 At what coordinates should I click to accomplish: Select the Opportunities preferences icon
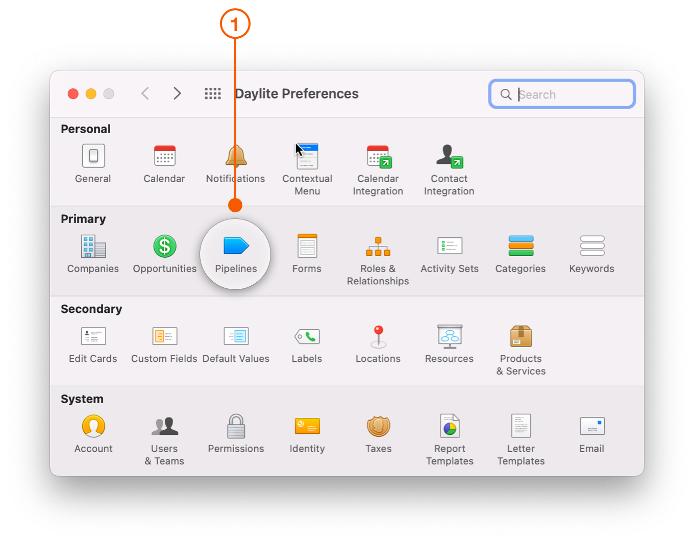pos(164,246)
